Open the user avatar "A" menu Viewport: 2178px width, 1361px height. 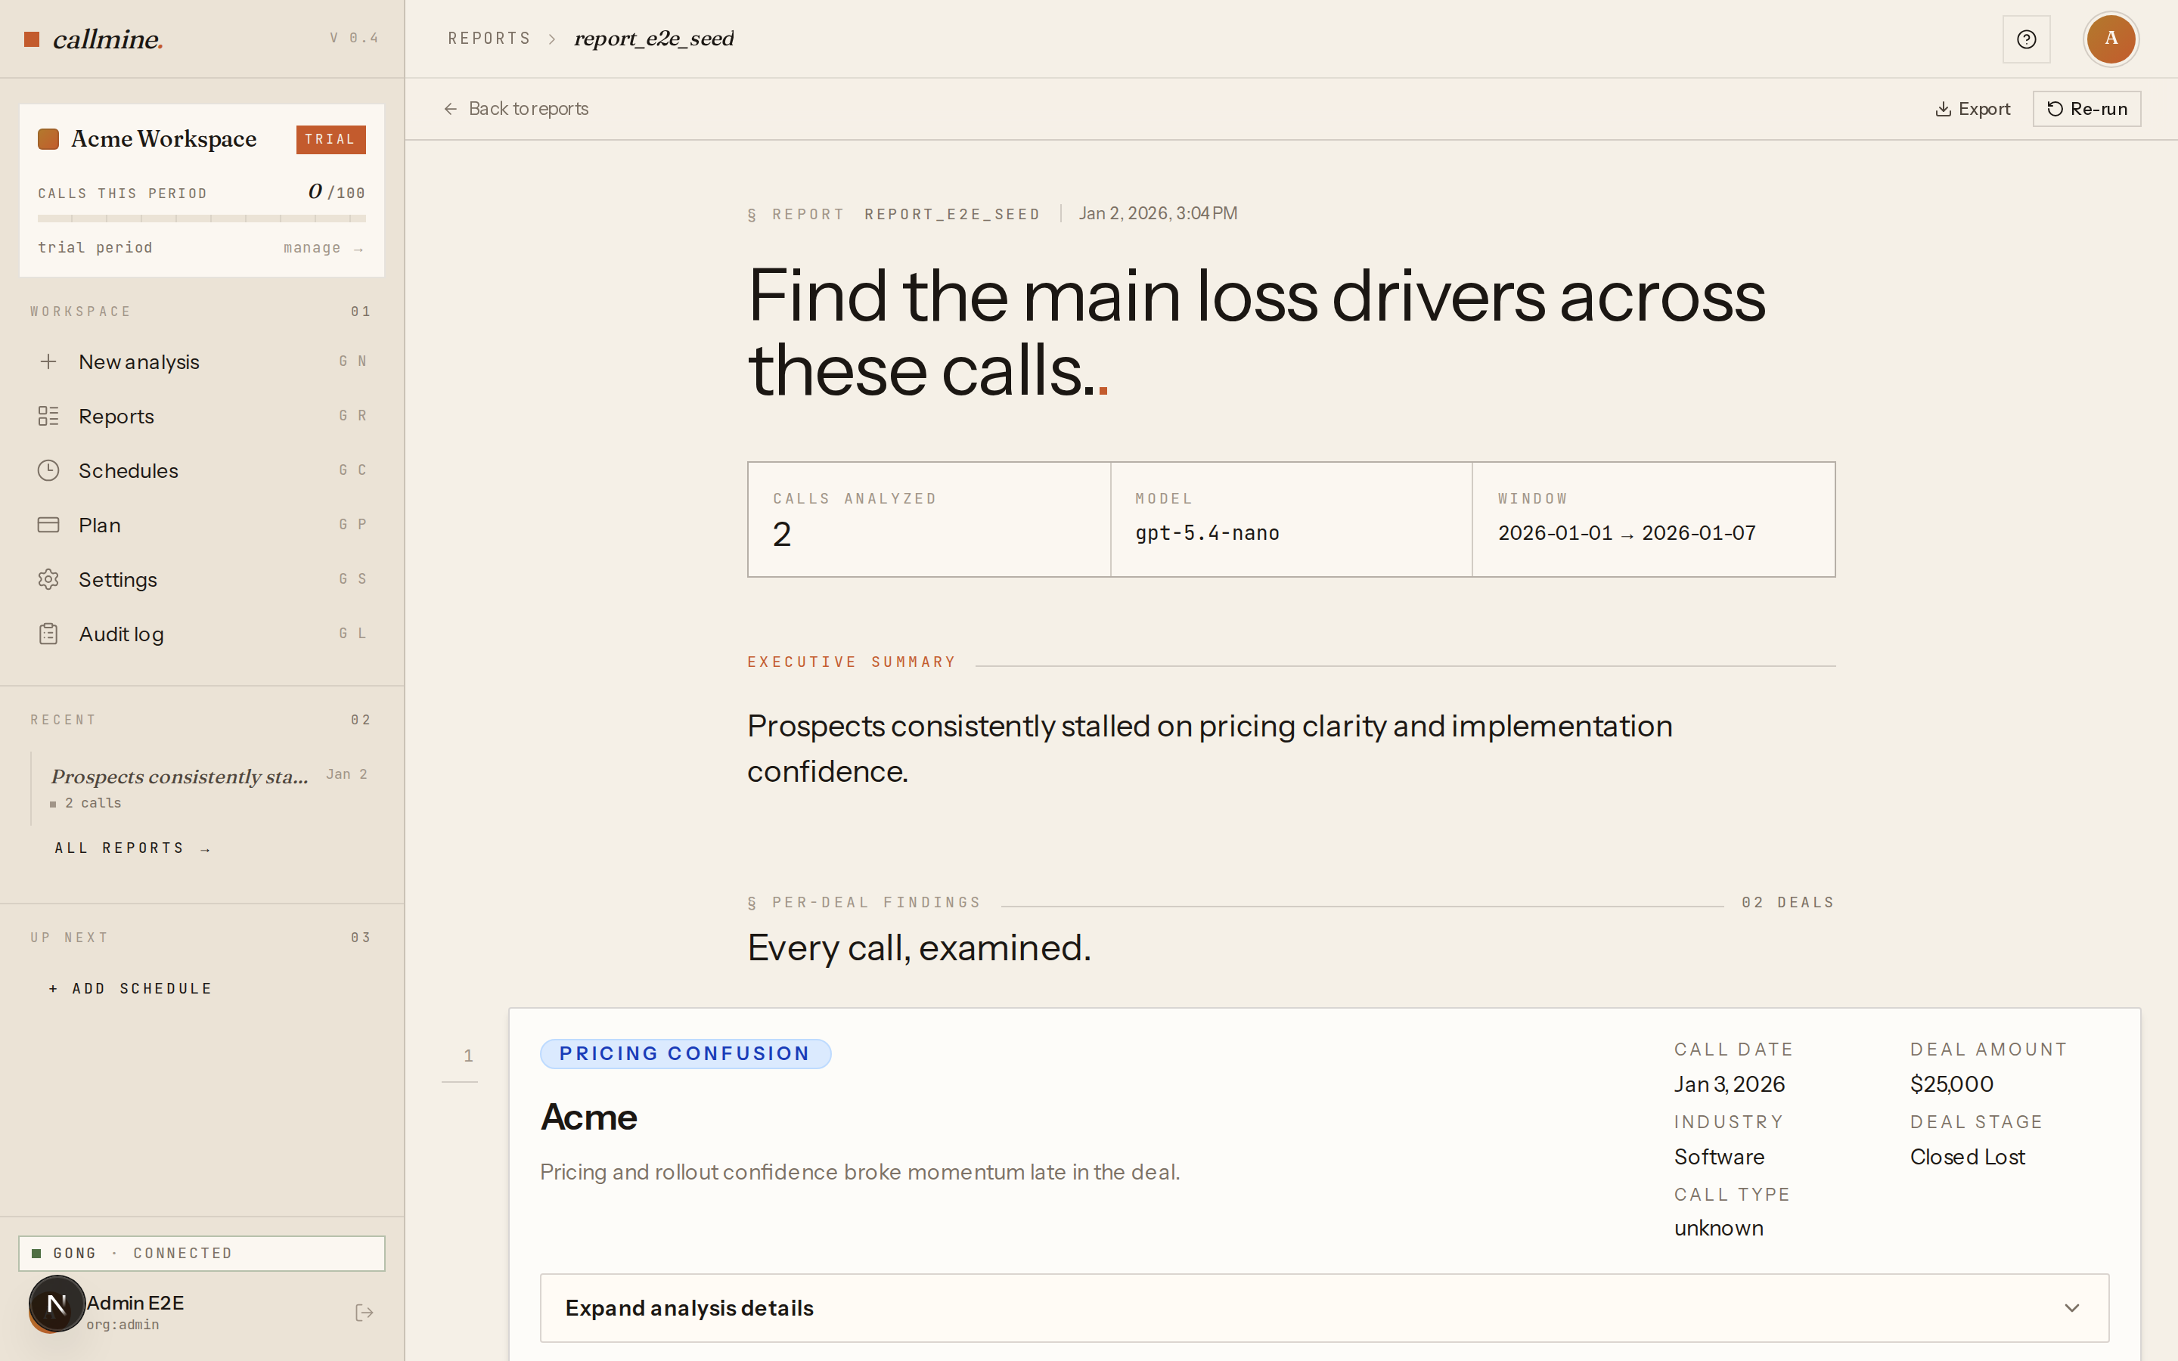point(2111,39)
